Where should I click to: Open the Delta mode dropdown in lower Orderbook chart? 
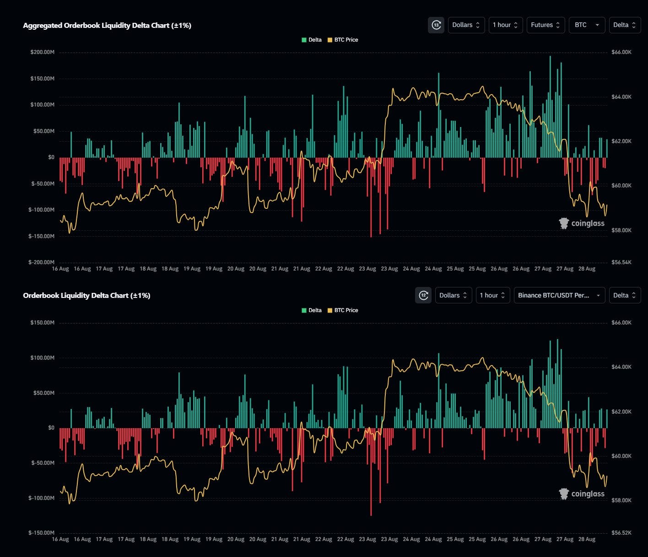point(625,295)
